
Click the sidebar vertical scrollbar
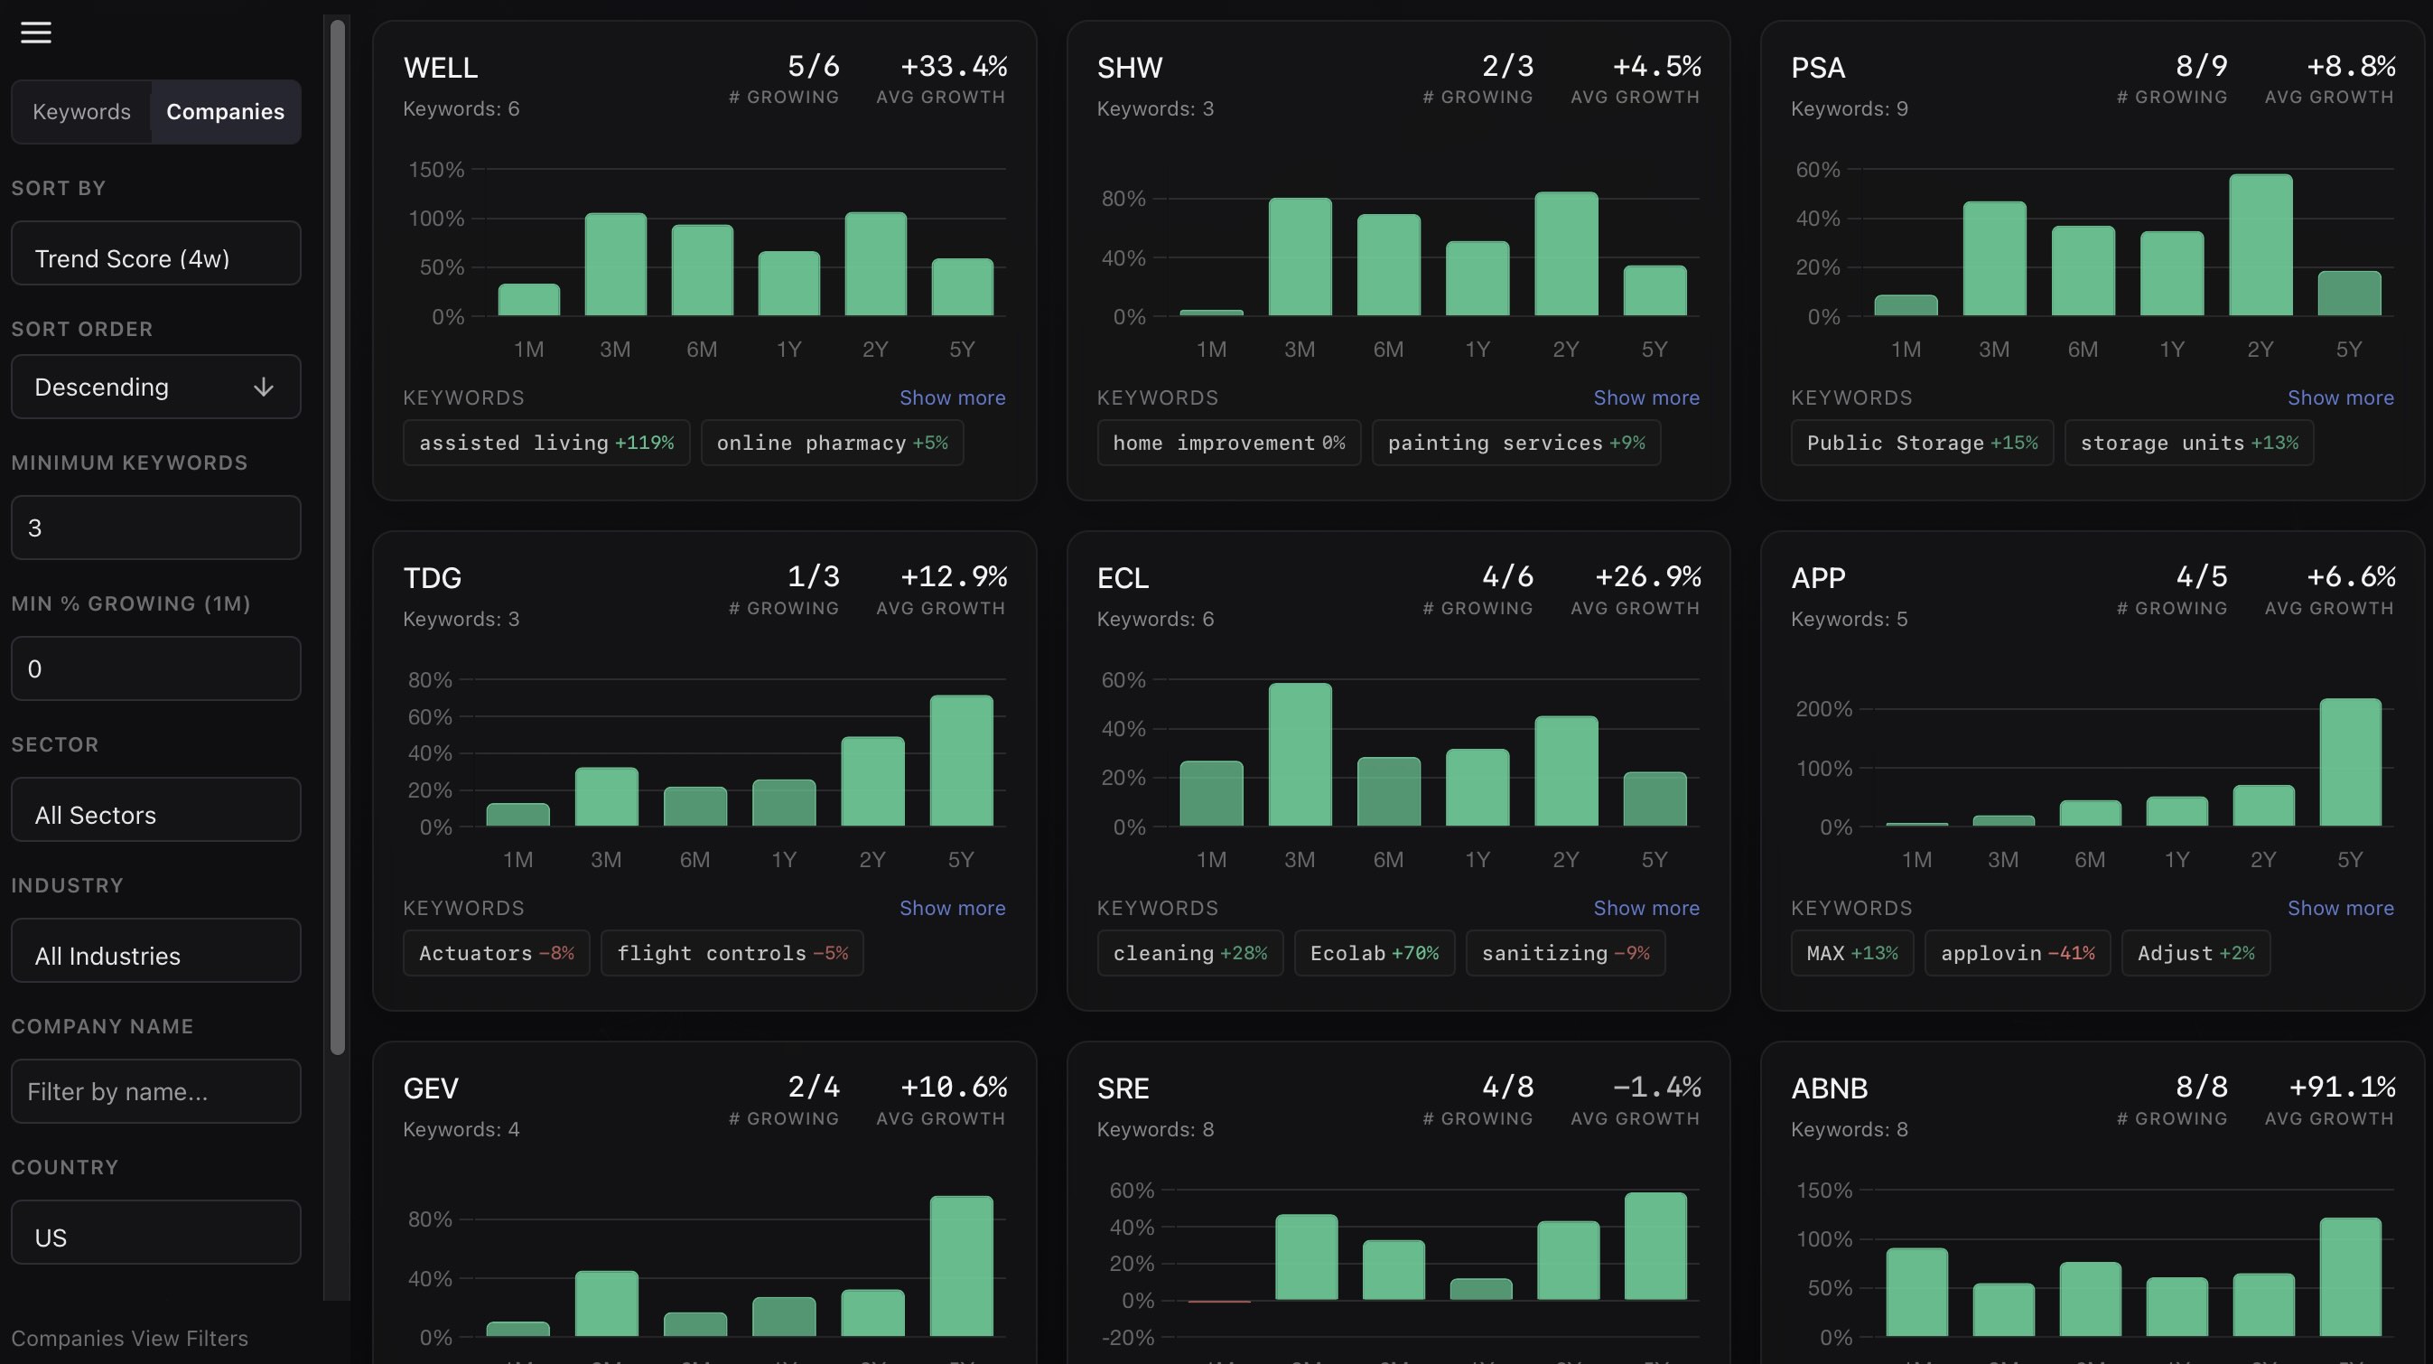point(337,537)
